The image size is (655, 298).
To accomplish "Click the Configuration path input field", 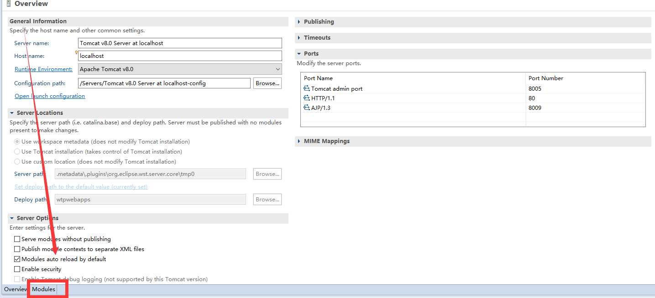I will tap(164, 83).
